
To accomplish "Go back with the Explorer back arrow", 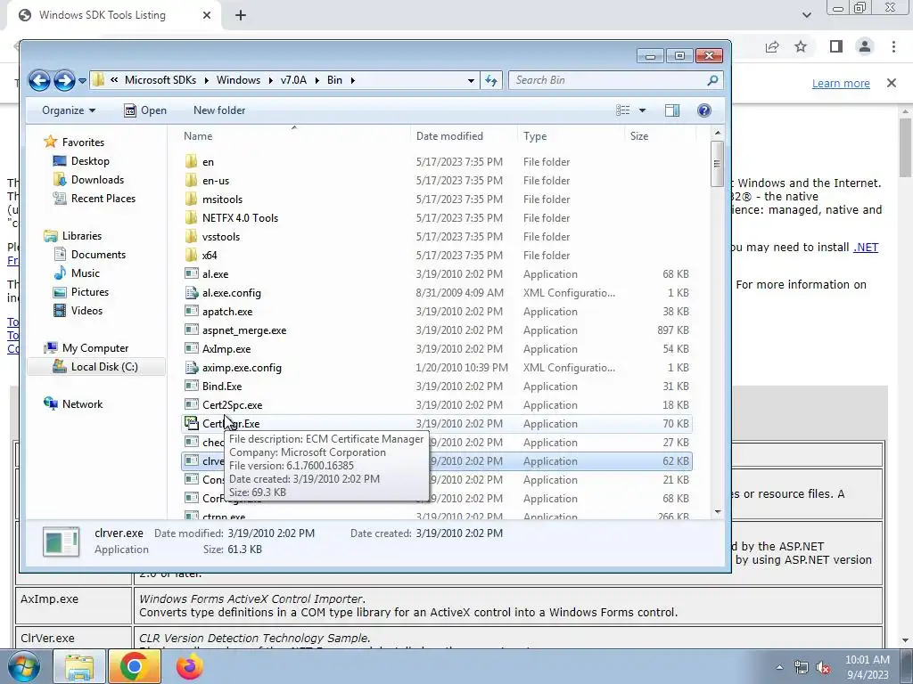I will point(39,80).
